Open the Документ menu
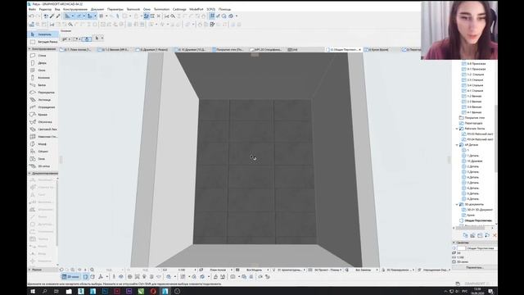The image size is (524, 295). coord(97,9)
